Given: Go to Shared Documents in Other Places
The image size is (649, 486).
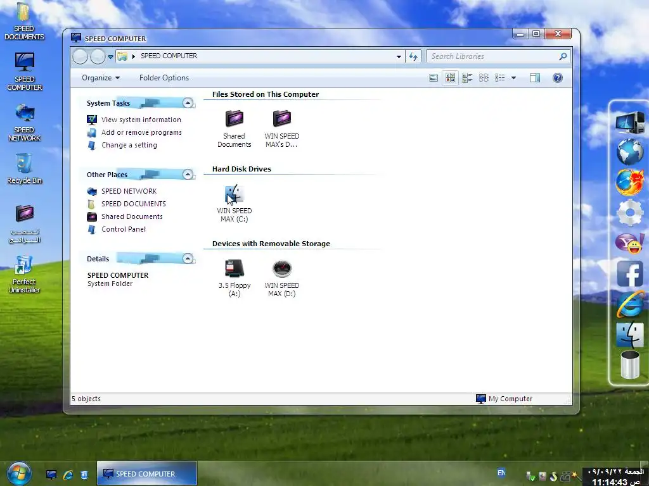Looking at the screenshot, I should pos(132,216).
